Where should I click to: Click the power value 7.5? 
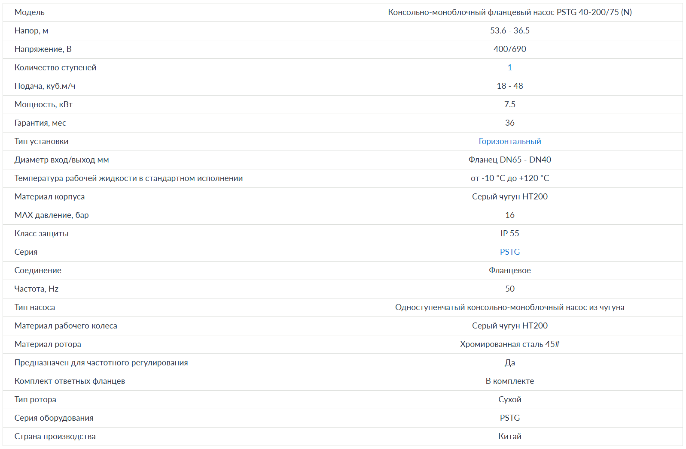pyautogui.click(x=509, y=105)
